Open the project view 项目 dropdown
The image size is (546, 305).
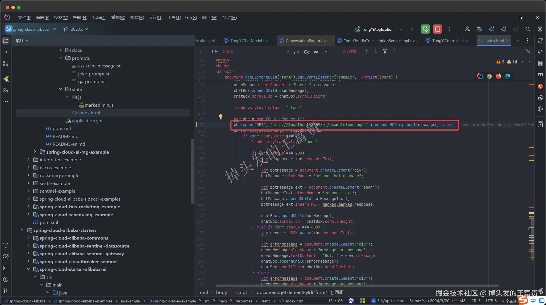(x=22, y=41)
